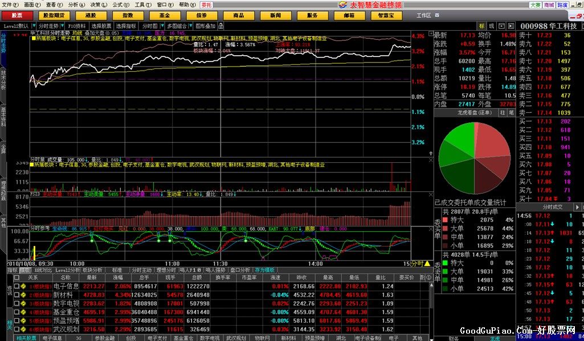
Task: Click the yellow coin icon in 新材料 row
Action: click(x=23, y=295)
